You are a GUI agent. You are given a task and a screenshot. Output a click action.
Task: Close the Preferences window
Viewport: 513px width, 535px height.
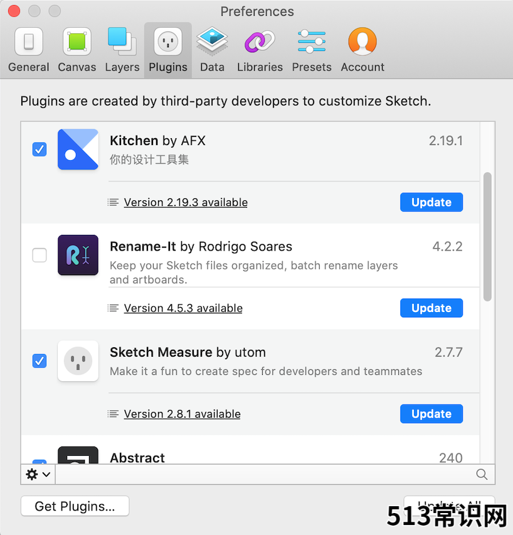(14, 11)
